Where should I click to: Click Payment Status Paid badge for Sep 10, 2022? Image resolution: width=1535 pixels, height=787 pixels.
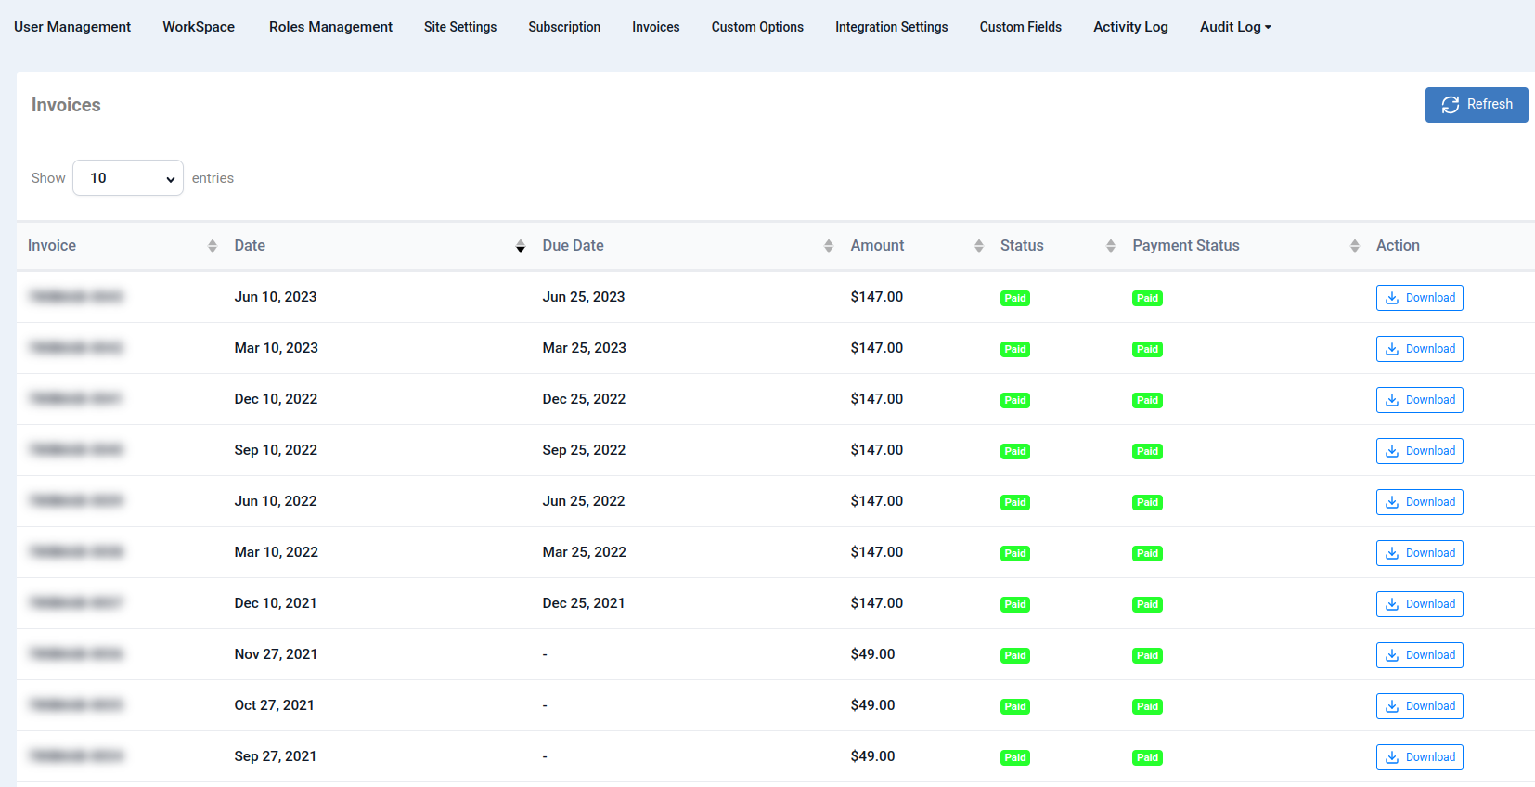click(1147, 451)
